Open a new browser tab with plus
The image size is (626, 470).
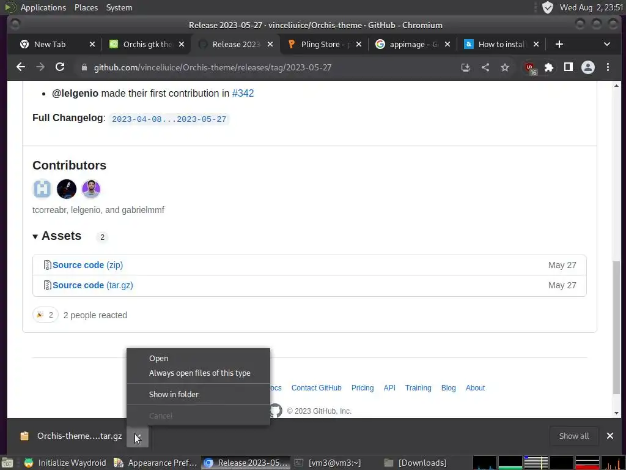coord(559,44)
